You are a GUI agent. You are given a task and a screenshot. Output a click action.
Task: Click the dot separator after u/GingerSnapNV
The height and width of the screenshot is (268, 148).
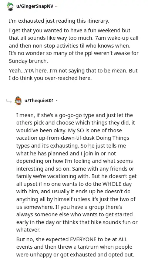(x=56, y=7)
